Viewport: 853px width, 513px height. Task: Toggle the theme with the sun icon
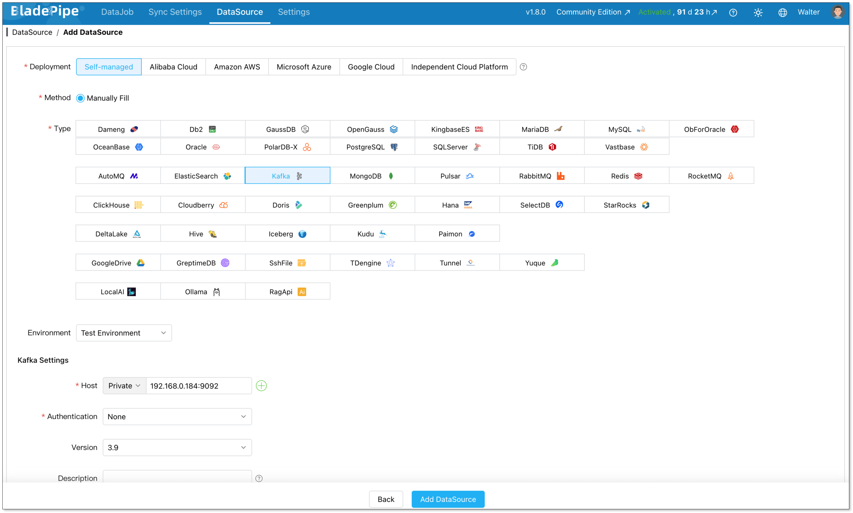click(758, 13)
